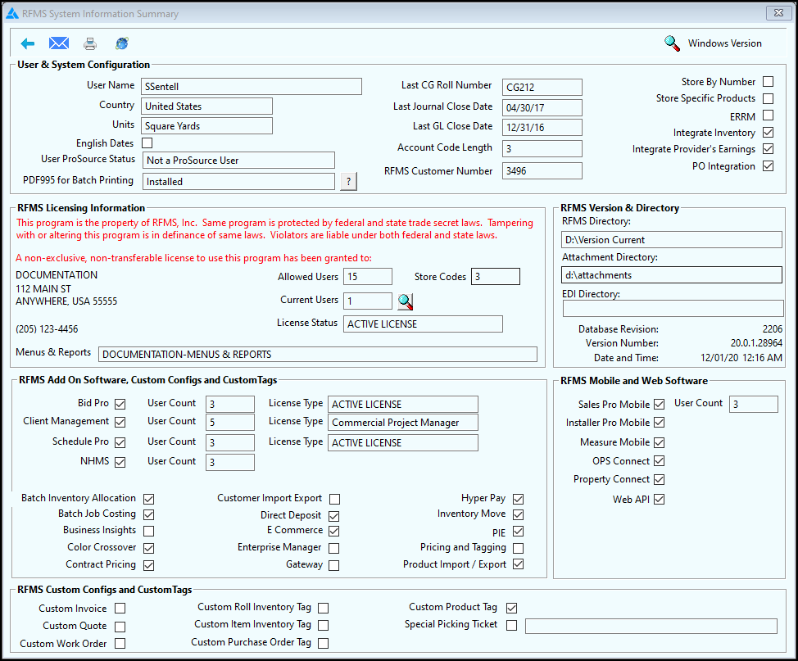Toggle Integrate Provider's Earnings checkbox

[769, 148]
